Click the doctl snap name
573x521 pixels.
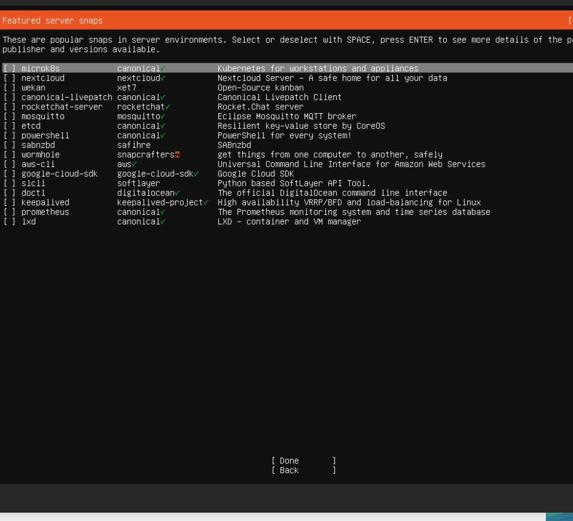[33, 193]
